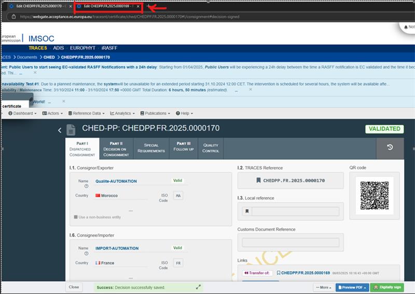The width and height of the screenshot is (415, 294).
Task: Click the QR code image
Action: [x=374, y=196]
